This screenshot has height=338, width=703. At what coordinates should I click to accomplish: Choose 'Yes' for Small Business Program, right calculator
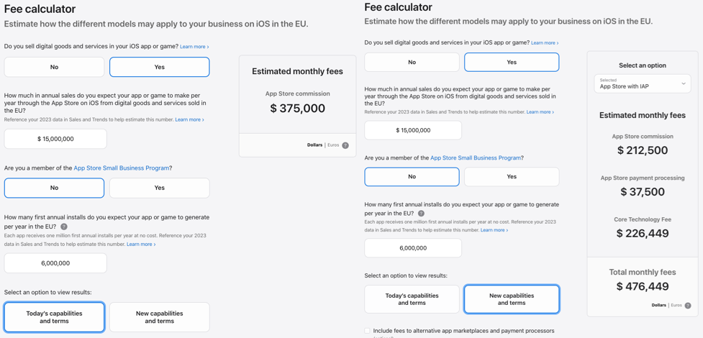coord(511,176)
